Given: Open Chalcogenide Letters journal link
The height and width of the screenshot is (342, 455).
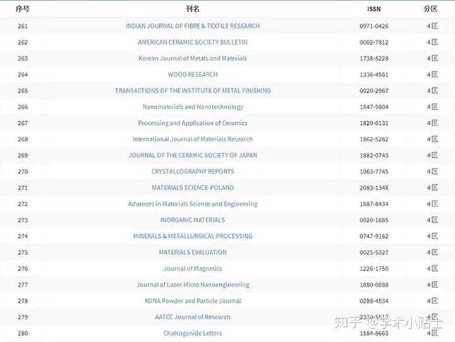Looking at the screenshot, I should pyautogui.click(x=193, y=333).
